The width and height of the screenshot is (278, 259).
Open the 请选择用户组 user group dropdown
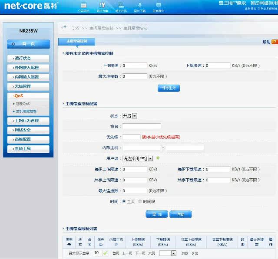[137, 158]
